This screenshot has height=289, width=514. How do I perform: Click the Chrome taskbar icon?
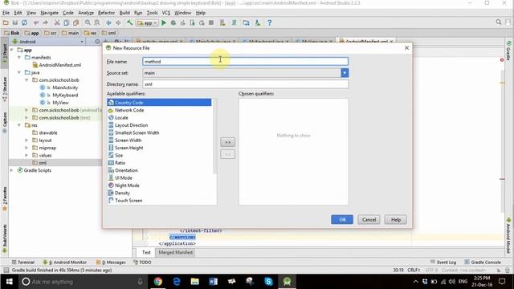pyautogui.click(x=158, y=282)
